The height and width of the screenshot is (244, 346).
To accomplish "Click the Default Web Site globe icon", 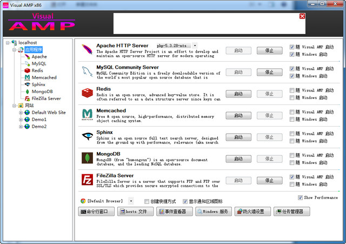I will point(27,113).
